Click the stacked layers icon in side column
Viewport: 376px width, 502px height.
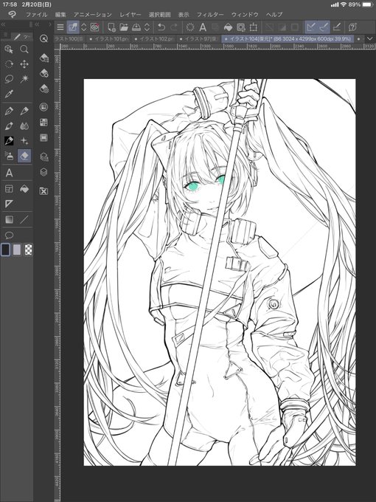click(x=43, y=172)
